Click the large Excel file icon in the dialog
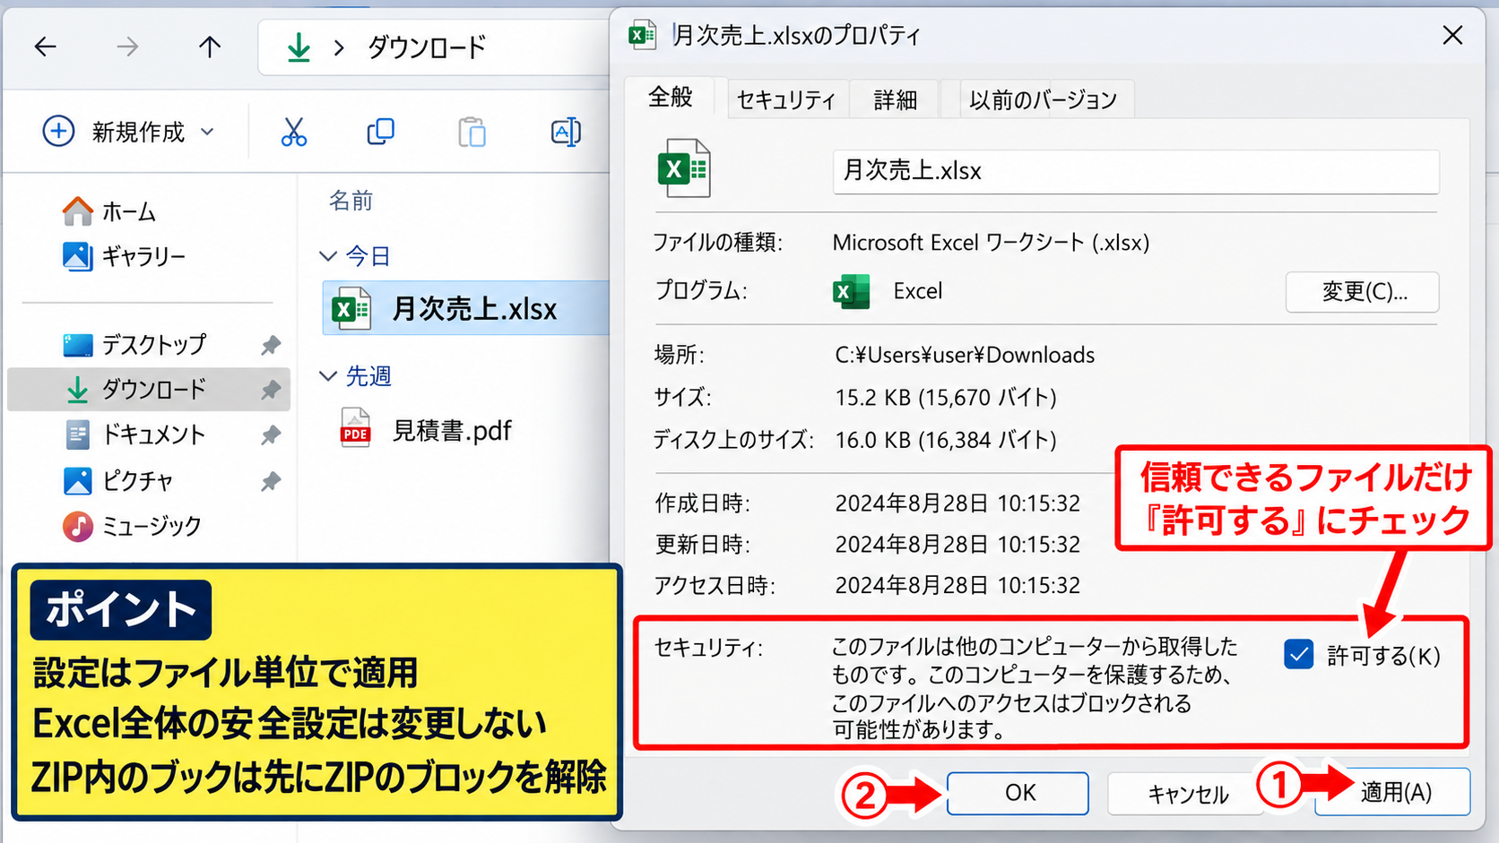This screenshot has width=1499, height=843. coord(684,168)
